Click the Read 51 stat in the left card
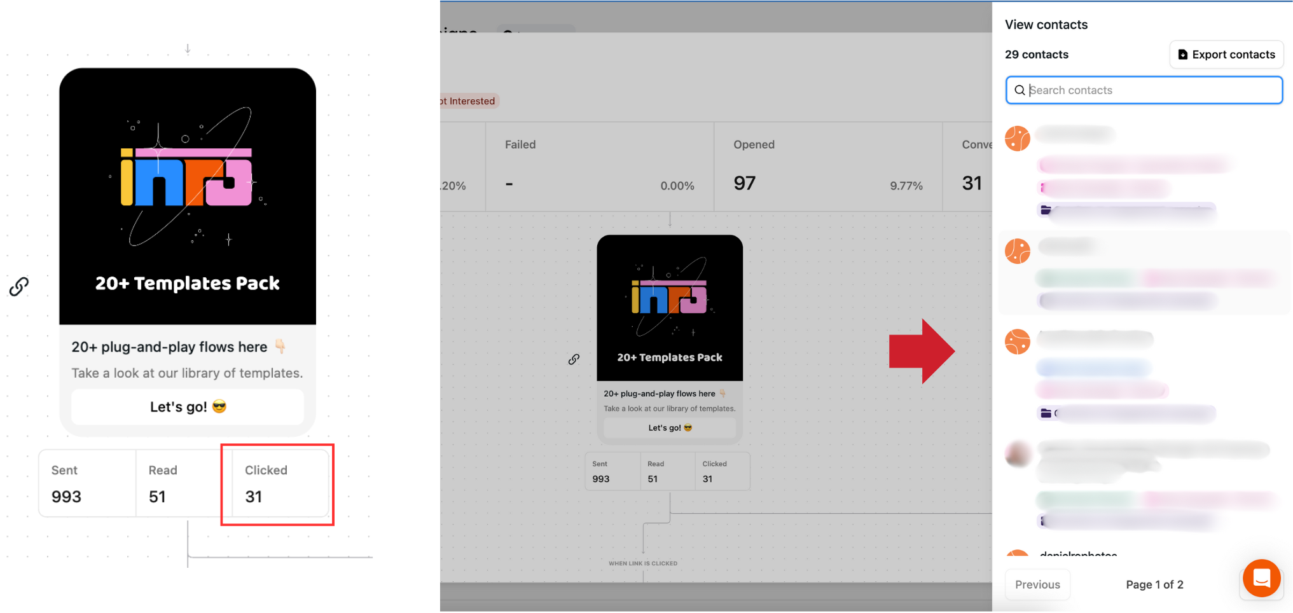The height and width of the screenshot is (613, 1293). coord(184,483)
